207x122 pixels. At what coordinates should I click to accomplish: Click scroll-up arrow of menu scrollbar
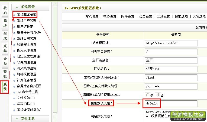coord(55,4)
